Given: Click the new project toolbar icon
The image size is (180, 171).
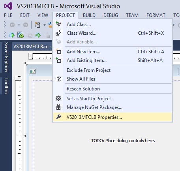Looking at the screenshot, I should click(37, 25).
